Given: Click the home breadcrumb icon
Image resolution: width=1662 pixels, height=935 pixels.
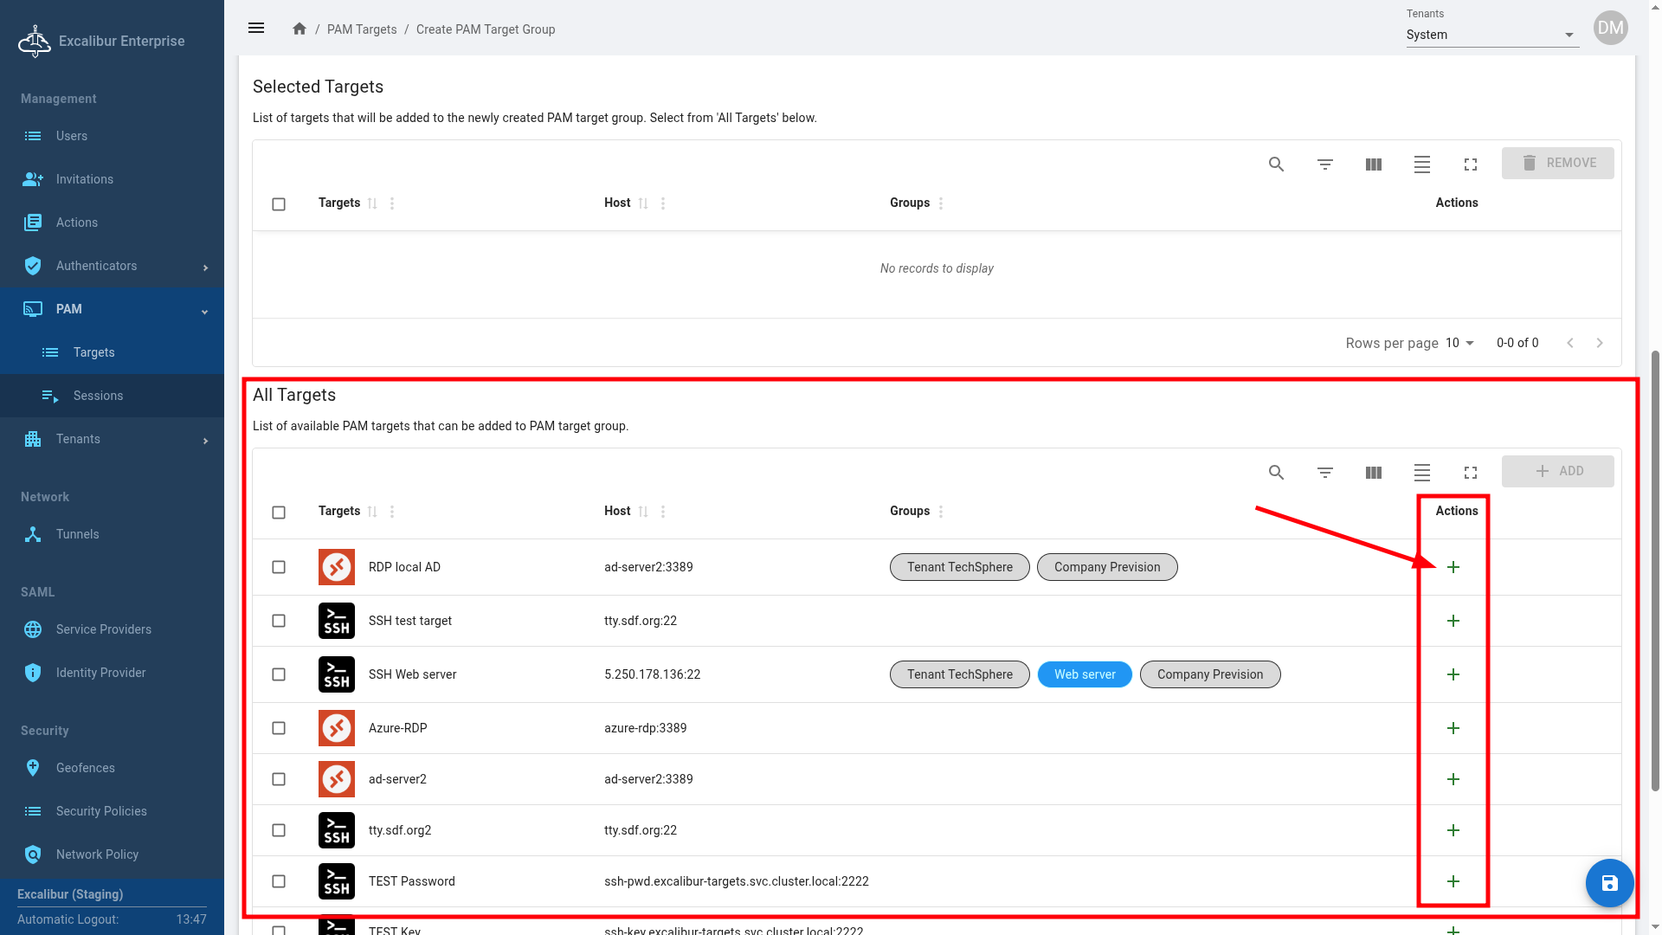Looking at the screenshot, I should pyautogui.click(x=300, y=29).
